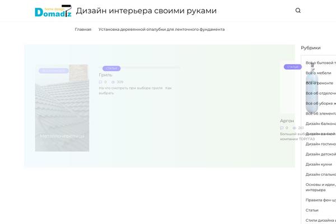Select Дизайн балкона rubric
336x224 pixels.
pyautogui.click(x=320, y=124)
